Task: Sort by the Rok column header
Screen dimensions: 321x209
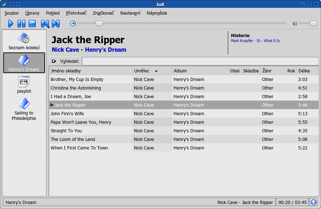Action: coord(291,71)
